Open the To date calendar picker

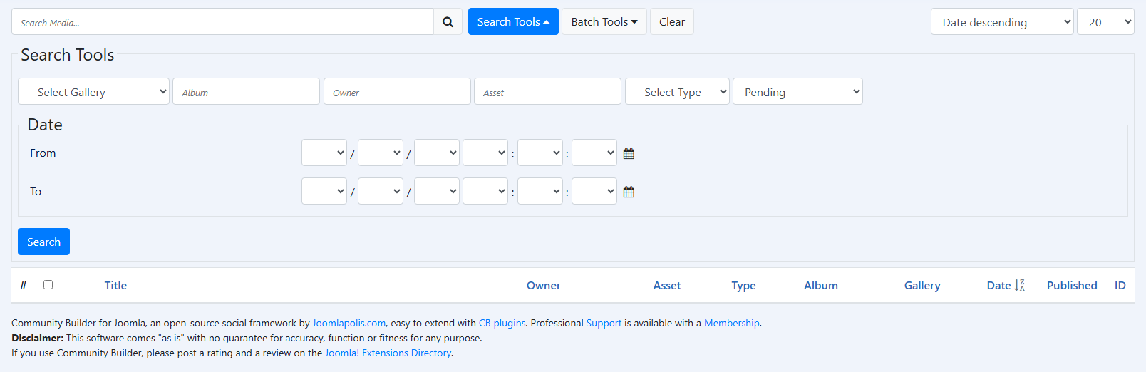[x=629, y=192]
